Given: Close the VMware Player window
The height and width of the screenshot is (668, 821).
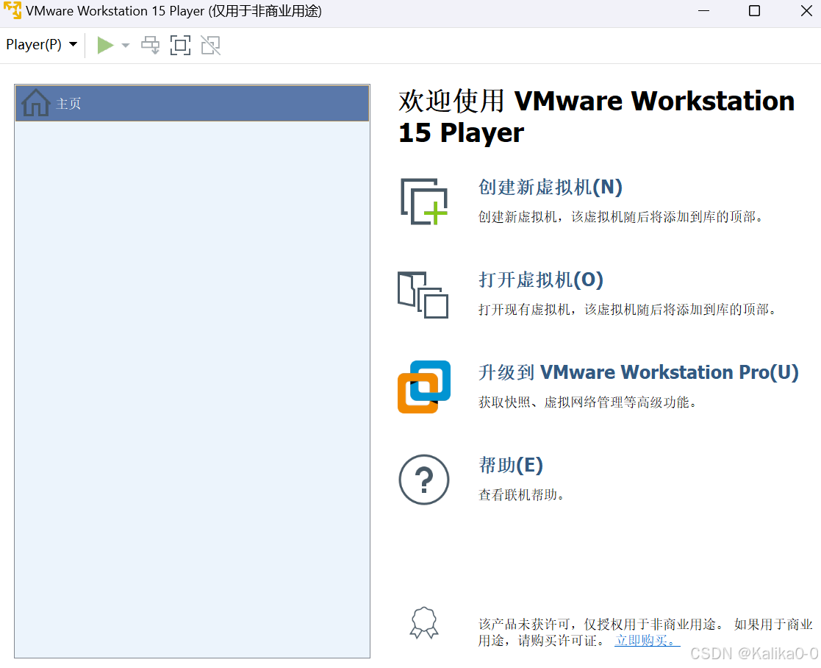Looking at the screenshot, I should (x=806, y=10).
